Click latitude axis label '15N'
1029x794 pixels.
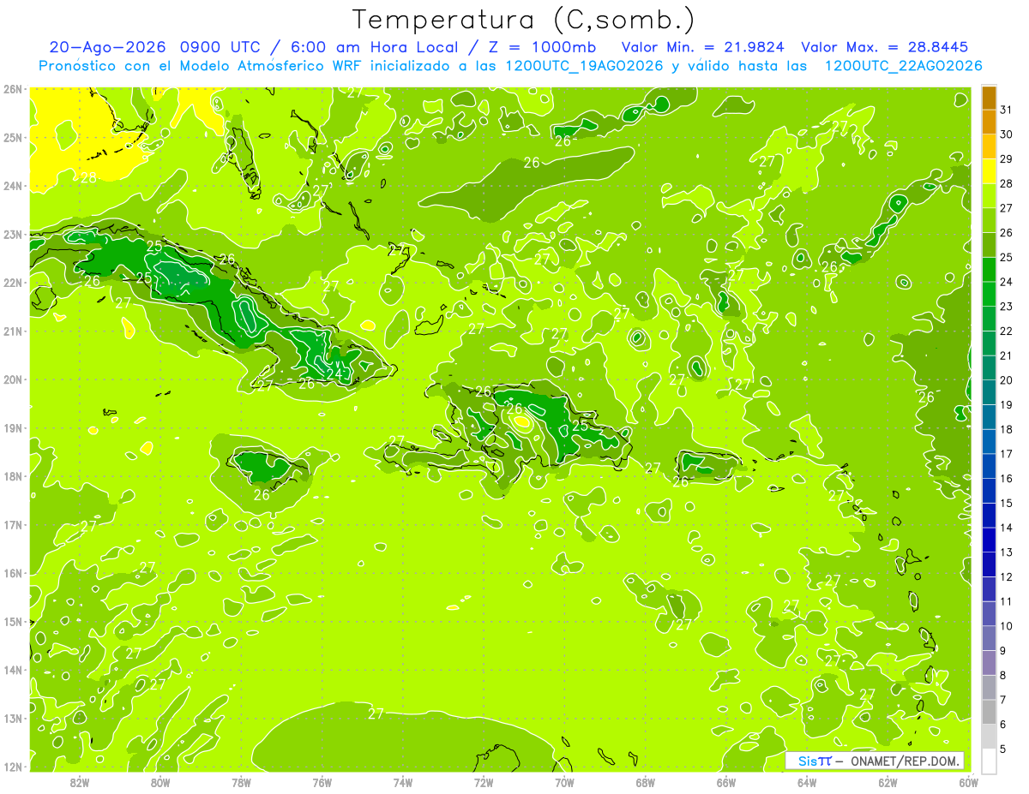click(13, 622)
